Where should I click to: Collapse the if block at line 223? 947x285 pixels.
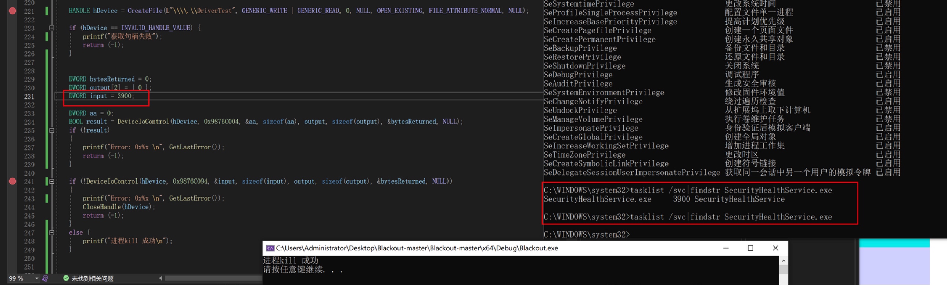pyautogui.click(x=52, y=28)
